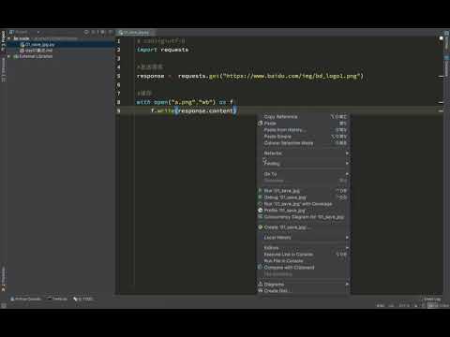Image resolution: width=450 pixels, height=337 pixels.
Task: Click the with open("a.png","wb") line
Action: (x=185, y=102)
